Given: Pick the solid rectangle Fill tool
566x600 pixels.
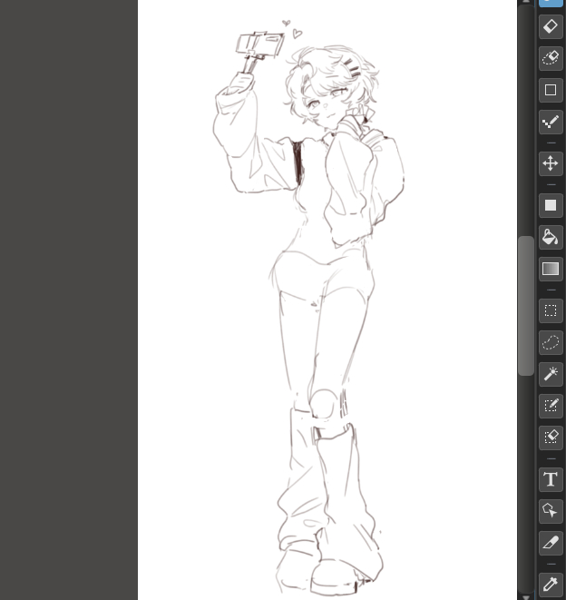Looking at the screenshot, I should [550, 205].
